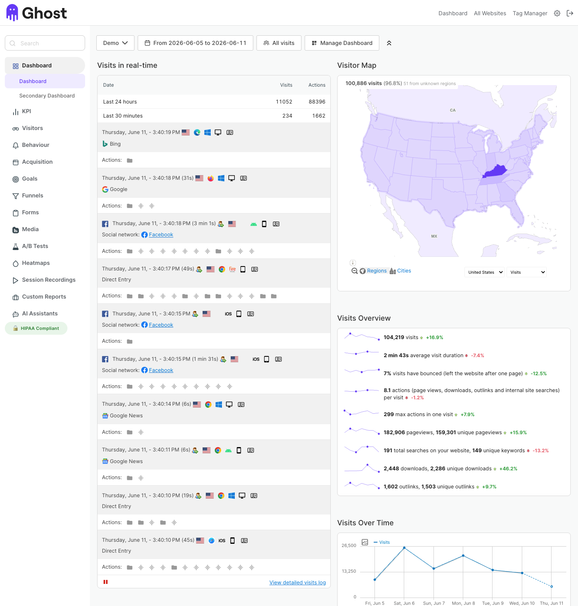Click the sign out icon

click(570, 13)
